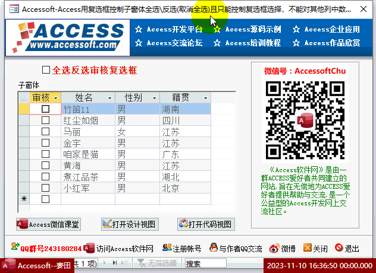Go to last record navigation arrow
Screen dimensions: 376x273
[115, 263]
